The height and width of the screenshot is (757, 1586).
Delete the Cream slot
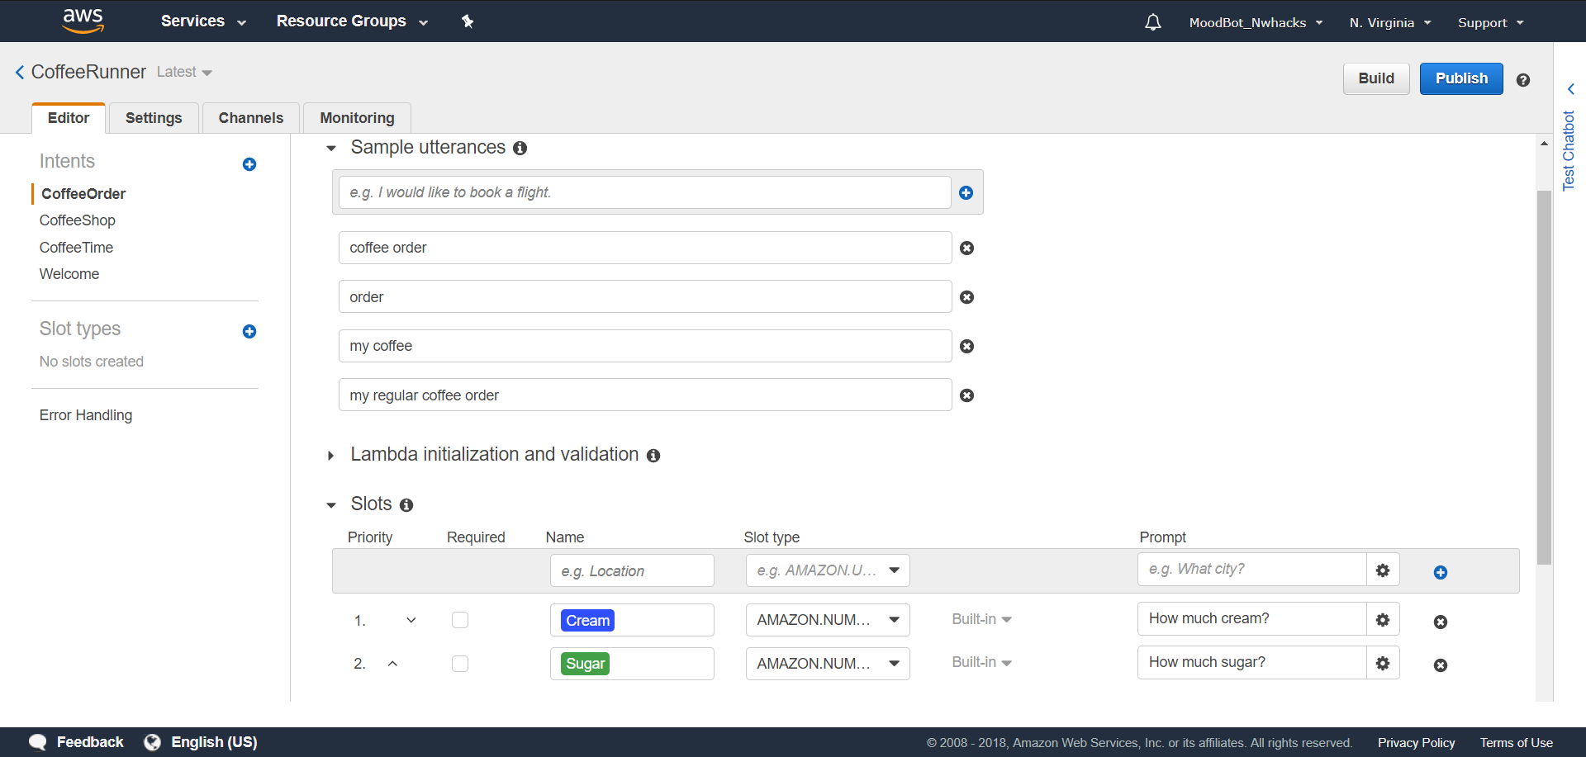1441,622
